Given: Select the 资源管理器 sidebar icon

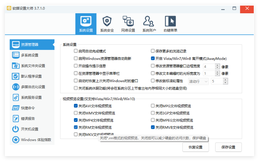Looking at the screenshot, I should pyautogui.click(x=16, y=44).
